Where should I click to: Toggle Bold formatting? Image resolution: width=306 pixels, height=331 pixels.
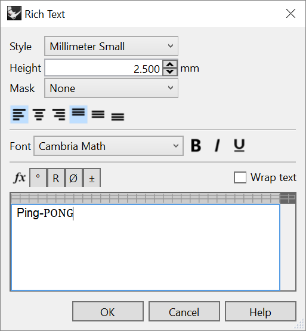[196, 145]
